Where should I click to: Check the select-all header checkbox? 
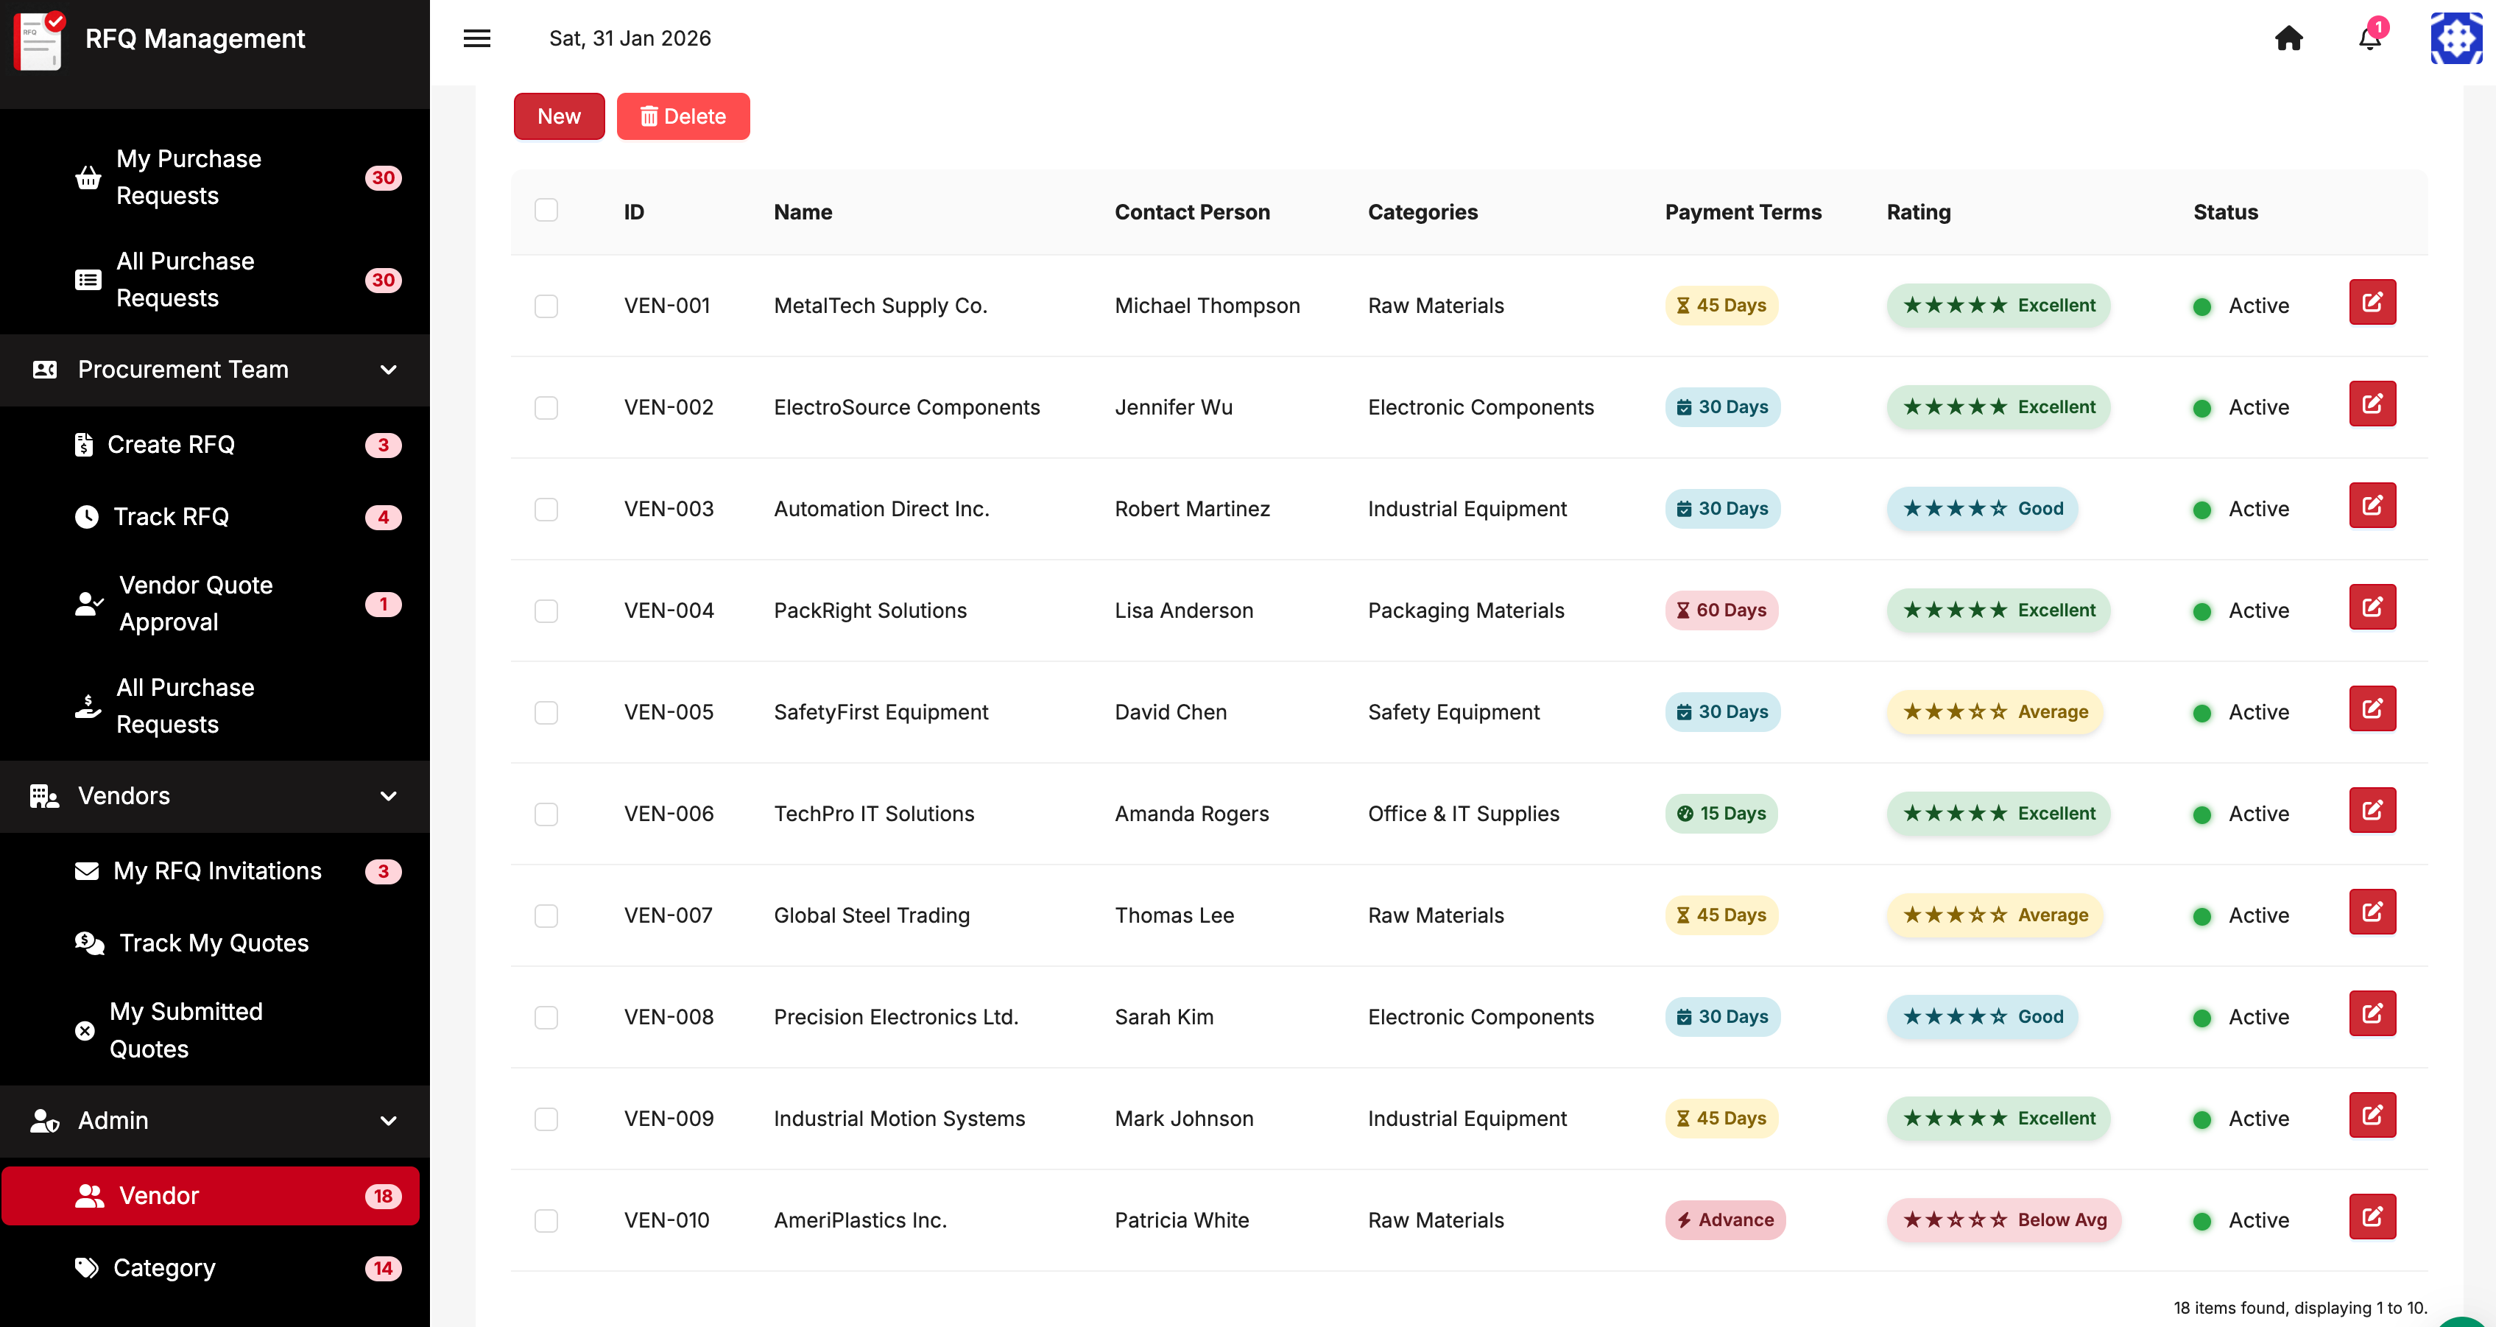tap(546, 211)
